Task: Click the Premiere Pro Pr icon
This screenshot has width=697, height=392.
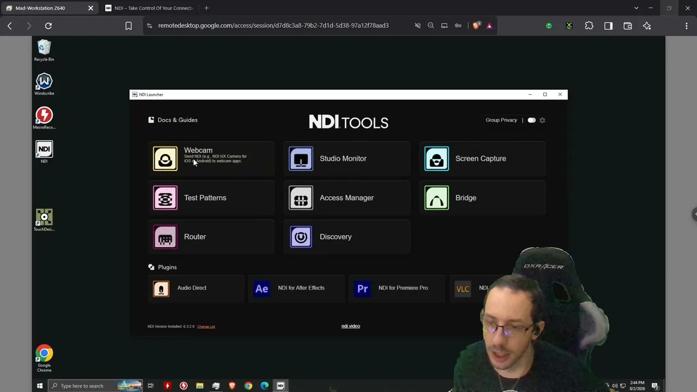Action: coord(363,289)
